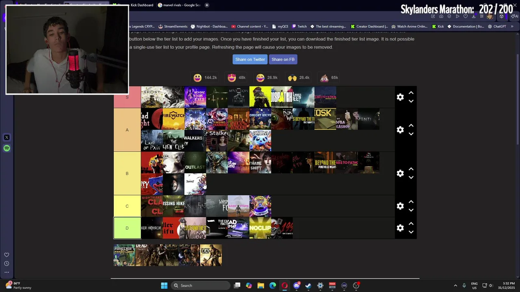This screenshot has width=520, height=292.
Task: Open settings gear for B tier row
Action: [x=400, y=174]
